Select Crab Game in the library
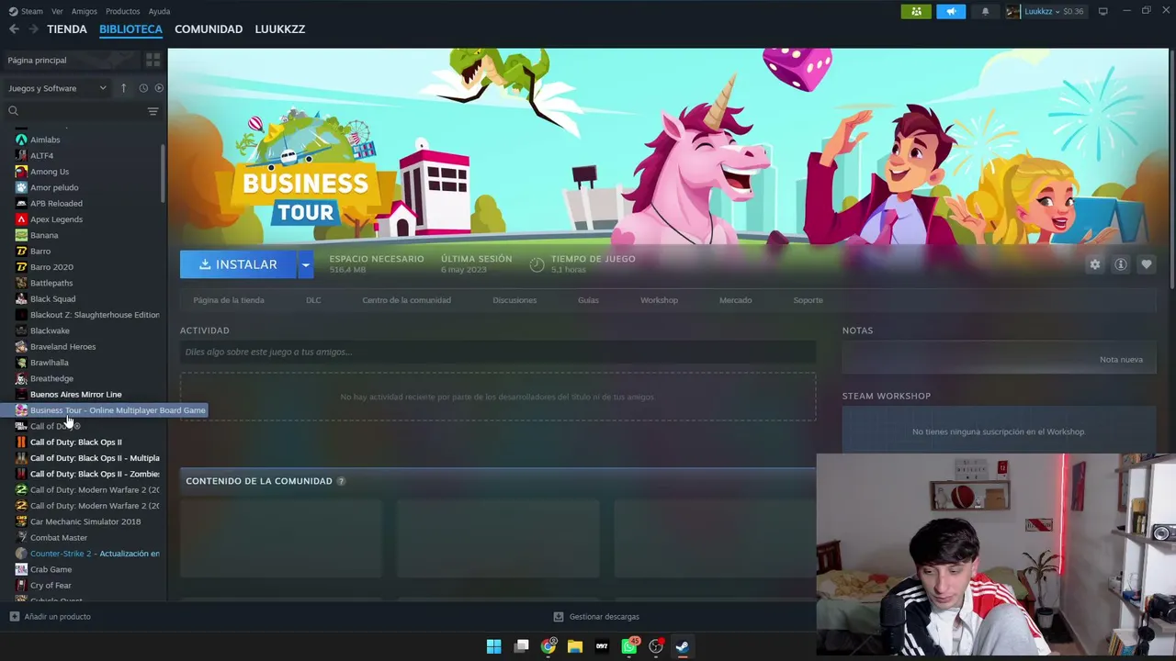This screenshot has height=661, width=1176. tap(51, 569)
